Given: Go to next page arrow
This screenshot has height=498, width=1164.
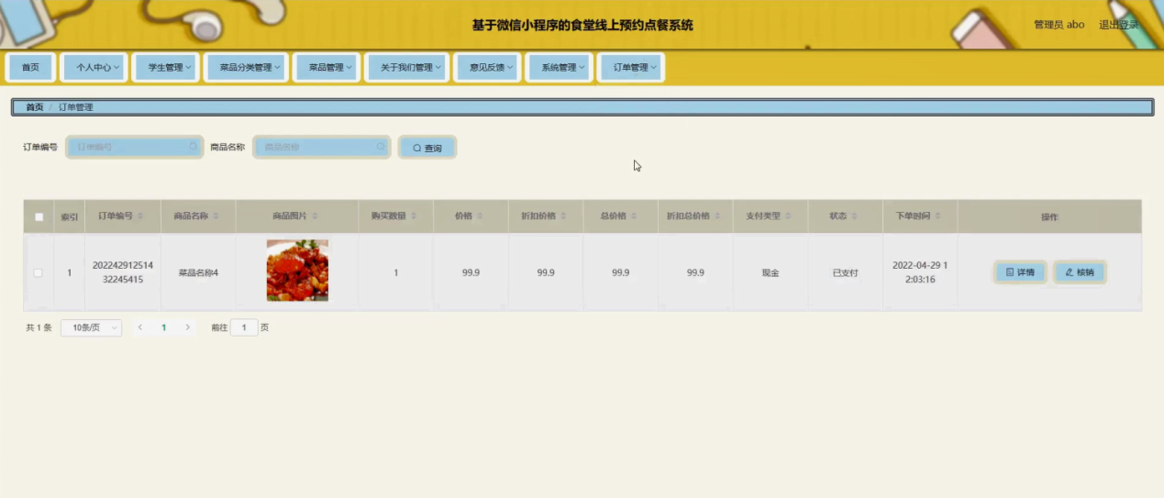Looking at the screenshot, I should pyautogui.click(x=187, y=327).
